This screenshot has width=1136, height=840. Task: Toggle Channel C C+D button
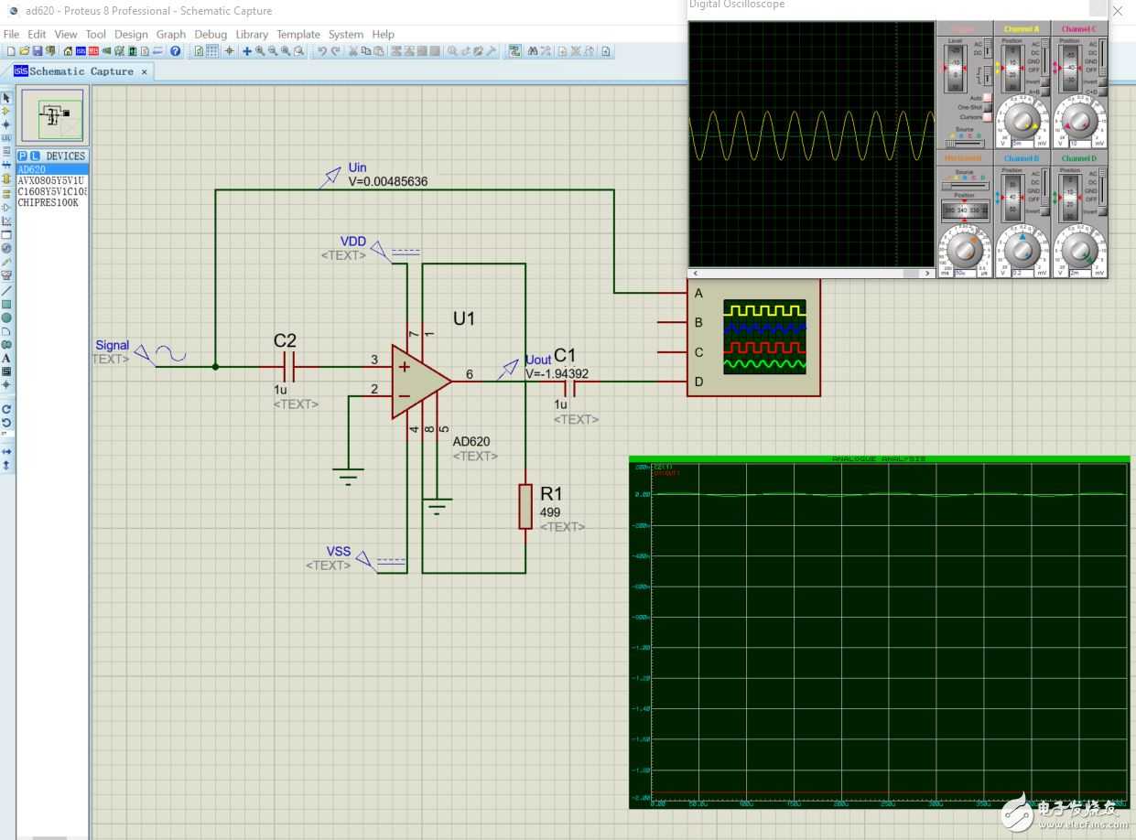tap(1103, 92)
